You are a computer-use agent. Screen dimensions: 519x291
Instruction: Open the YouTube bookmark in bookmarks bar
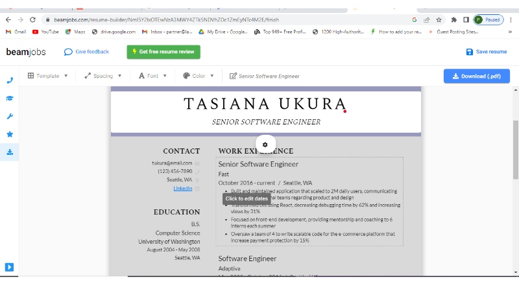tap(45, 31)
